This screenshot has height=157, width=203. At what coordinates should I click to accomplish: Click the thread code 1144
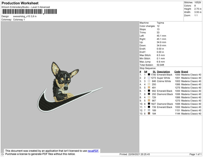177,114
